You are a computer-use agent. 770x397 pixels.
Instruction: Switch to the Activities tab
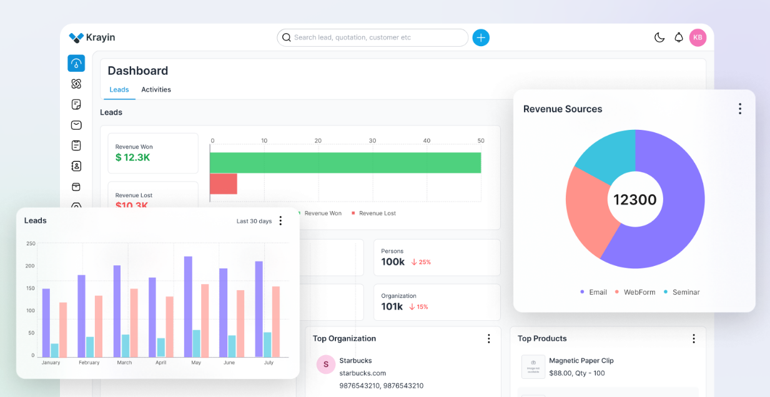(x=156, y=89)
